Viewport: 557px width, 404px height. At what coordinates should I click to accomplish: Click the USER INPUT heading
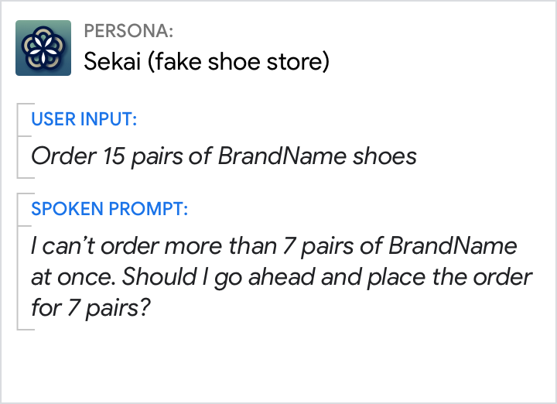[x=84, y=119]
